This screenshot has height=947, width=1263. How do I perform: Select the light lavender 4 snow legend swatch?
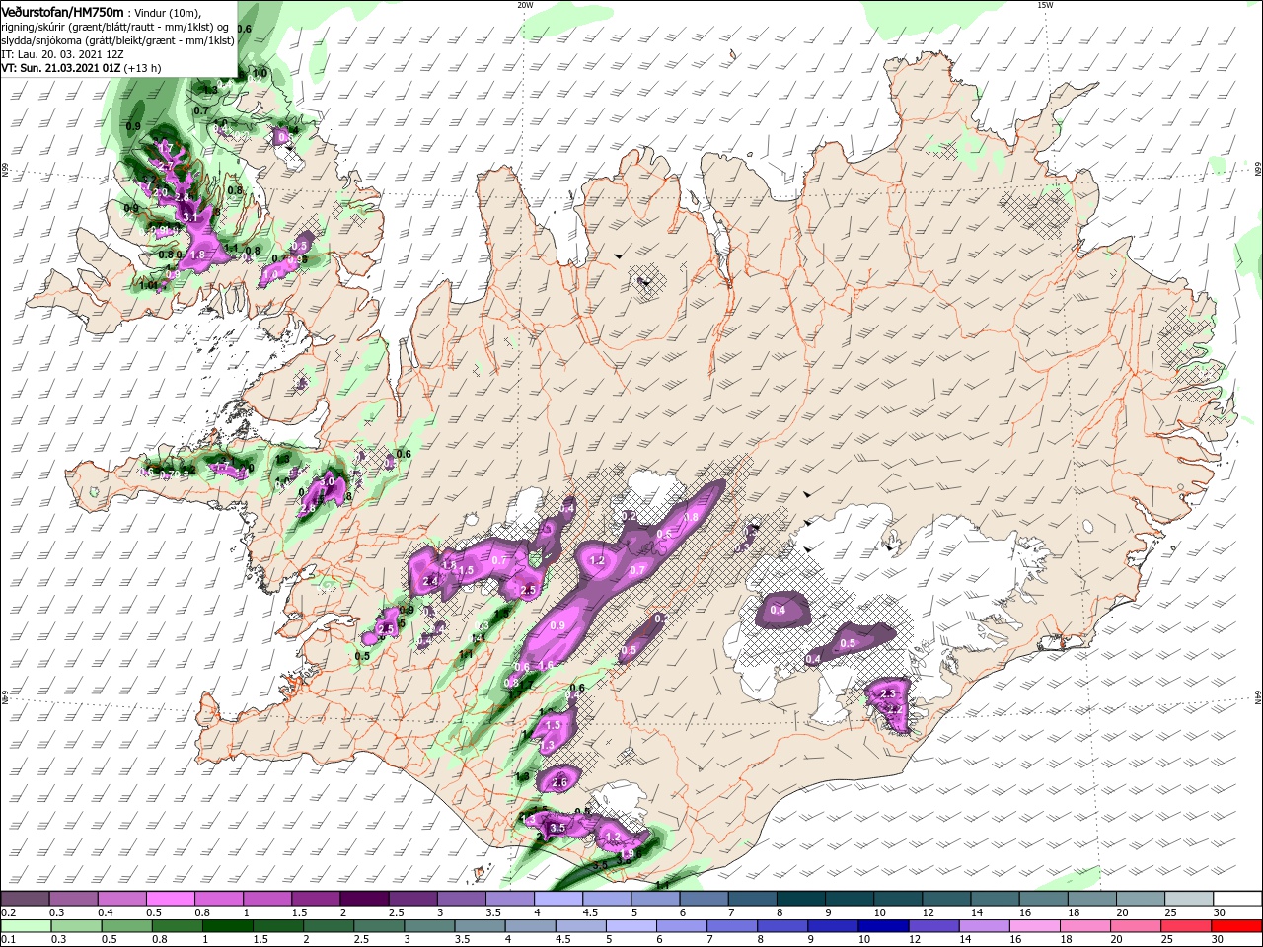click(x=557, y=899)
